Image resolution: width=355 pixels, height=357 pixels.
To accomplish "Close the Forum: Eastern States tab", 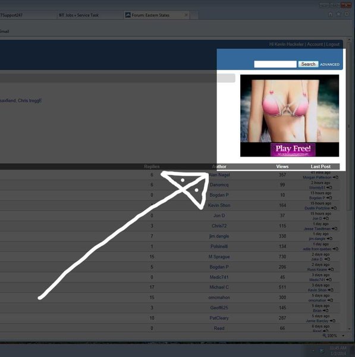I will point(186,15).
